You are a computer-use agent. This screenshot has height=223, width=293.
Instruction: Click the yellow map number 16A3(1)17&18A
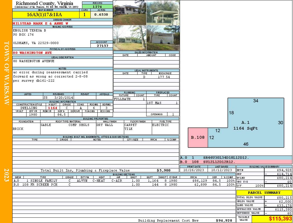pyautogui.click(x=44, y=15)
